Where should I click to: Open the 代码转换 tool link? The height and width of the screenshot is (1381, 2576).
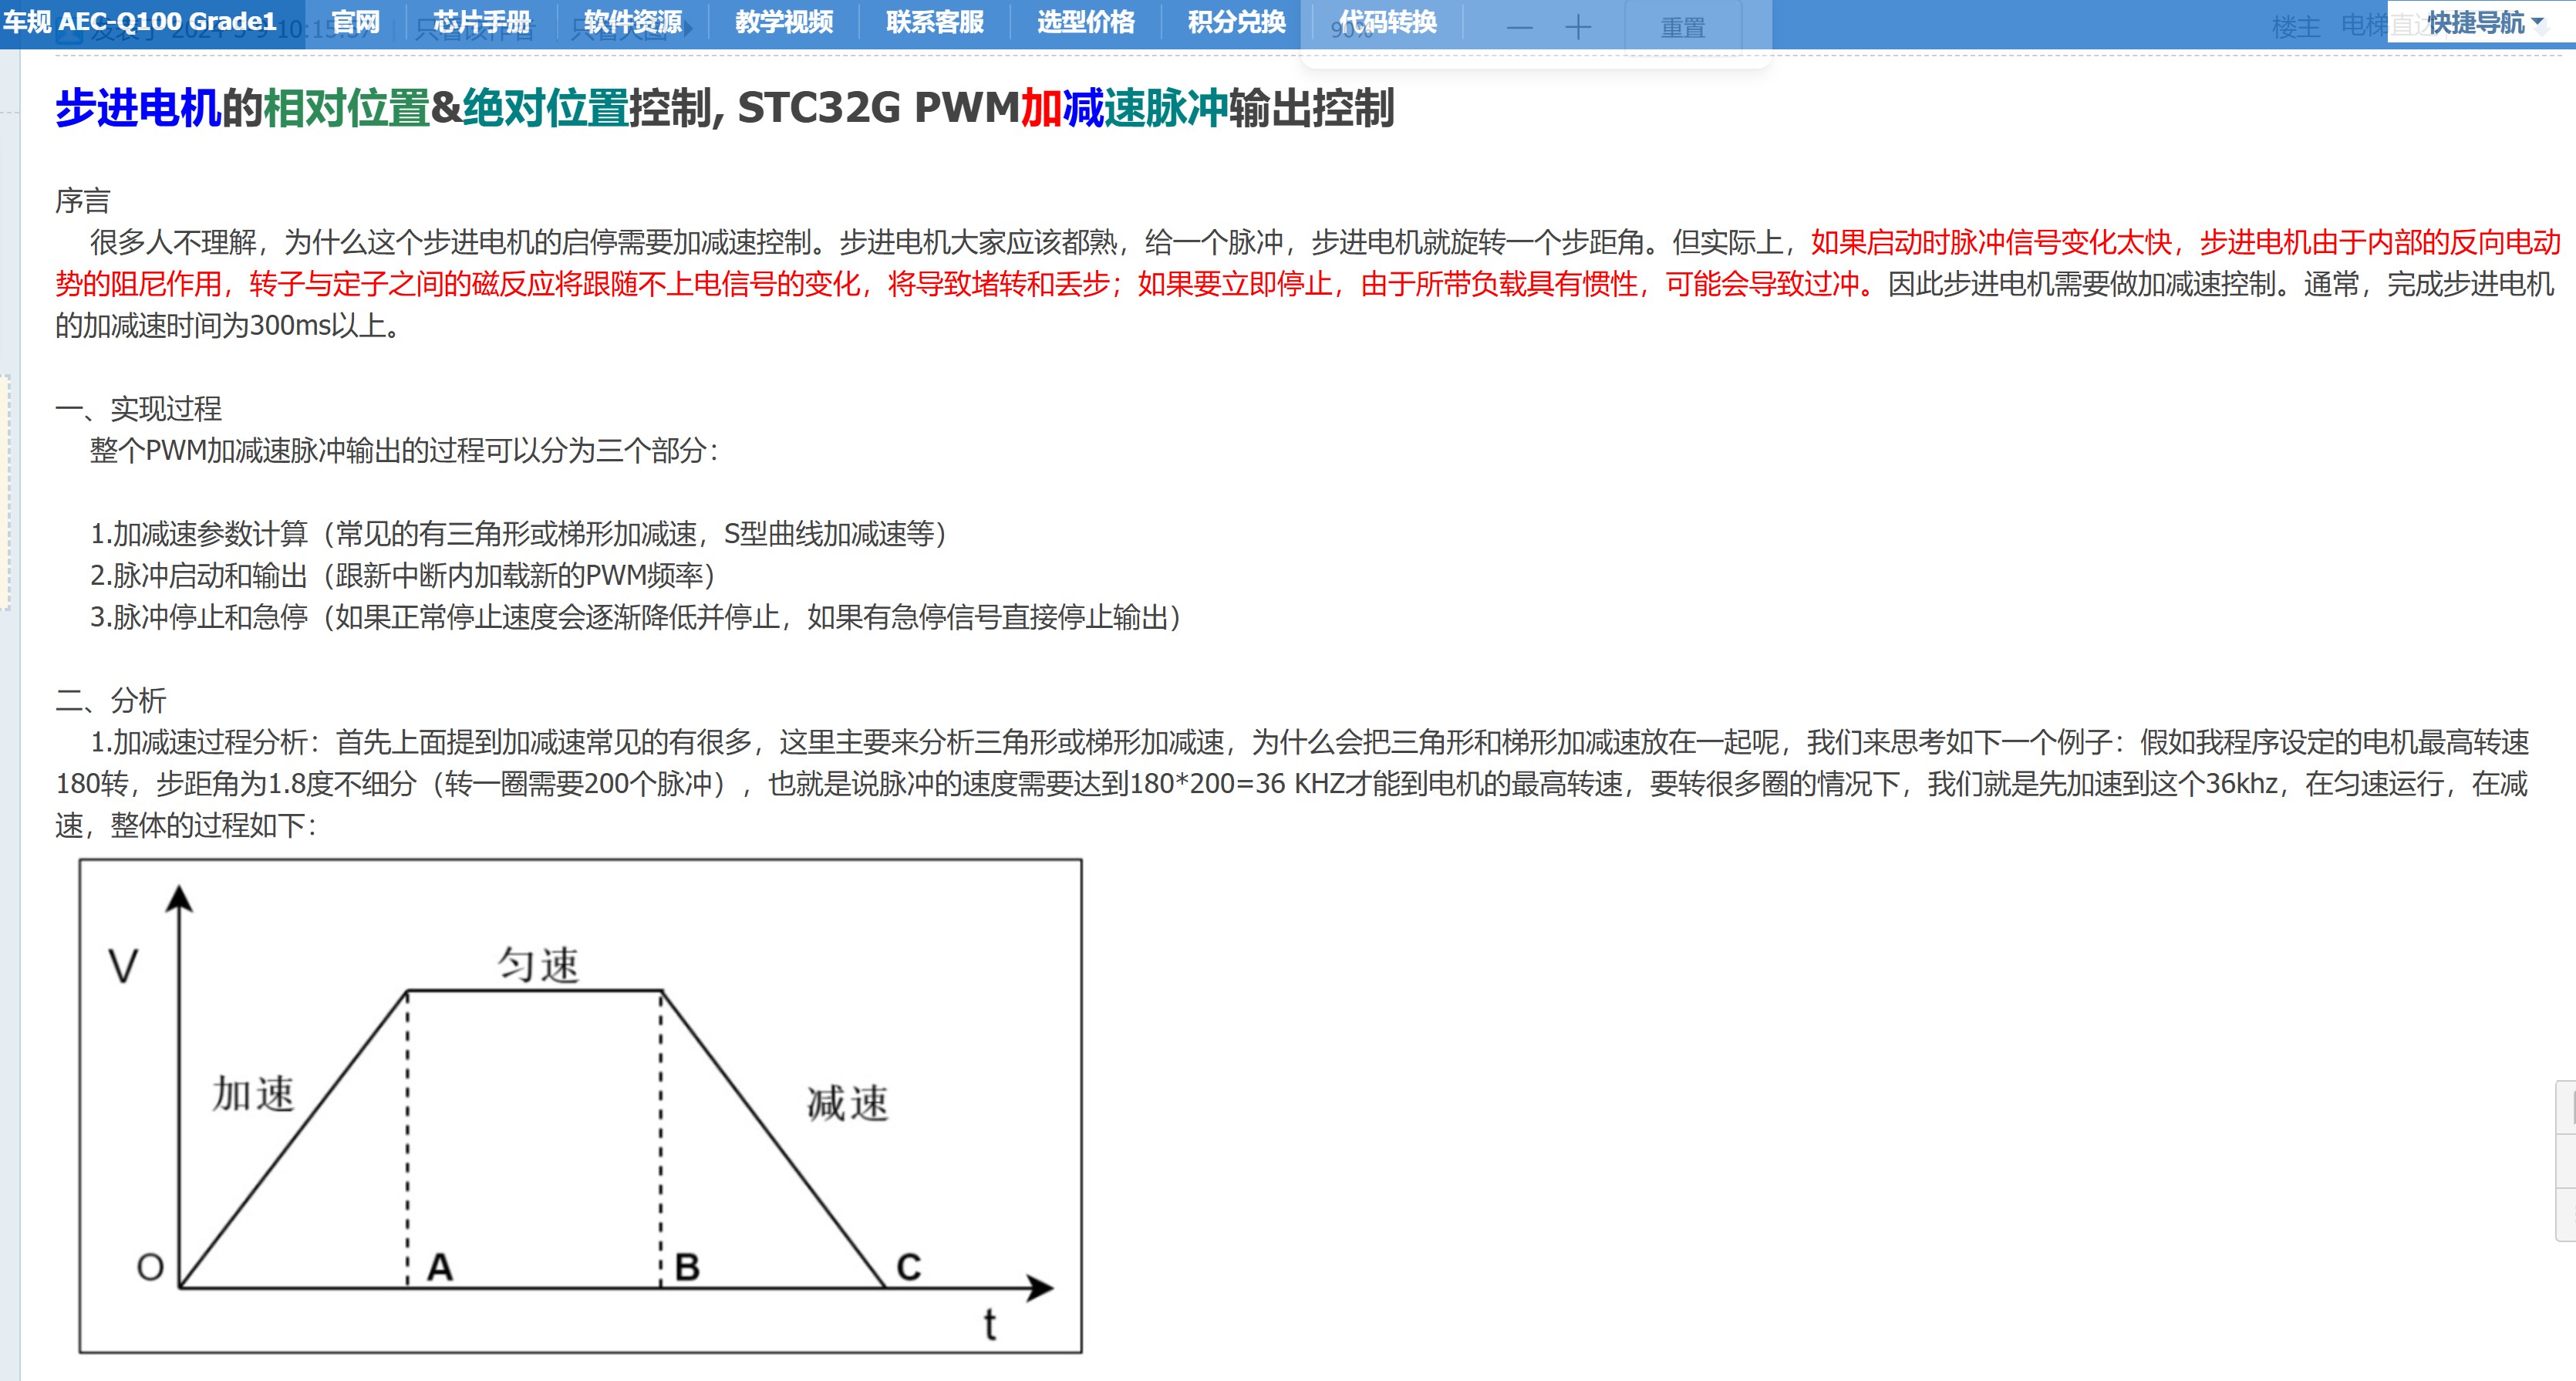tap(1387, 22)
